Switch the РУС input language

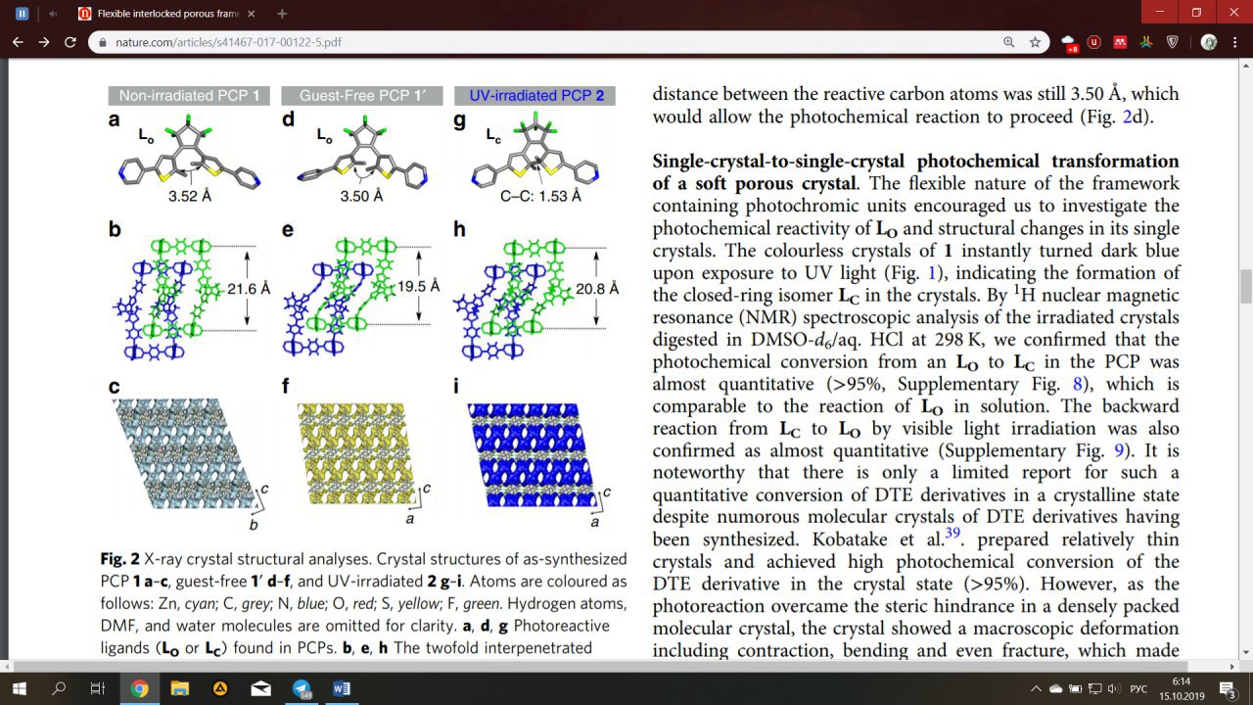1138,688
